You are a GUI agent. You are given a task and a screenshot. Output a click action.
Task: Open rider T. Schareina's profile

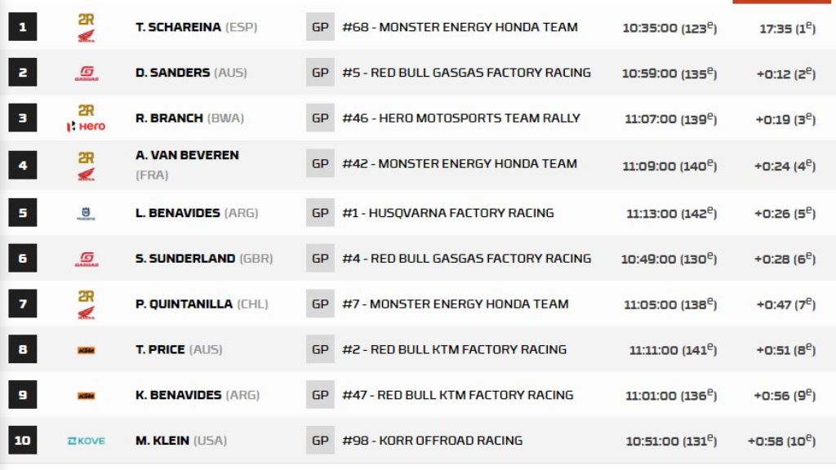(177, 27)
